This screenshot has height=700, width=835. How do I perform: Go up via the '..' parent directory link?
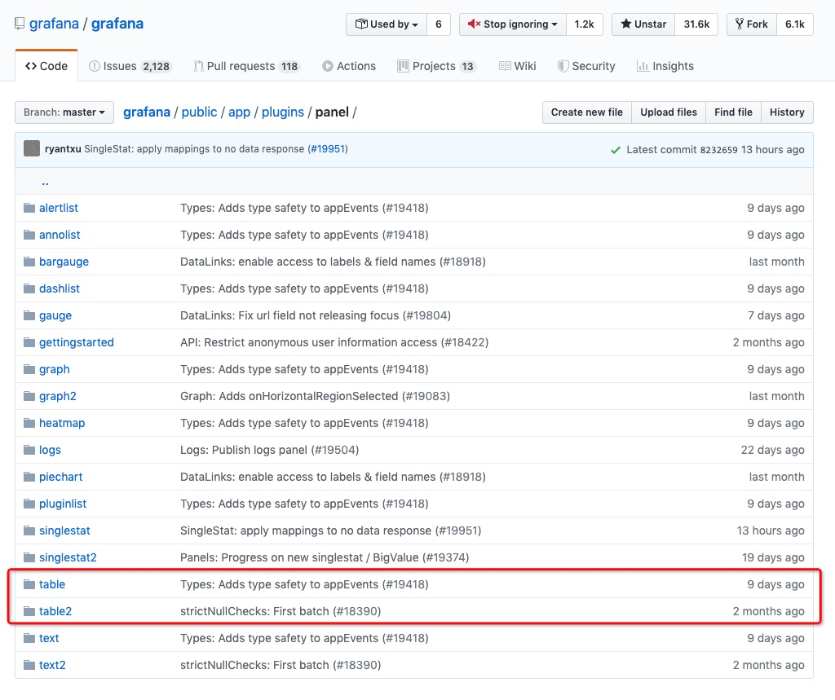(45, 182)
